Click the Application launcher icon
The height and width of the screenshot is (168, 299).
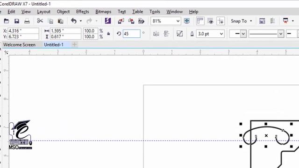point(285,21)
